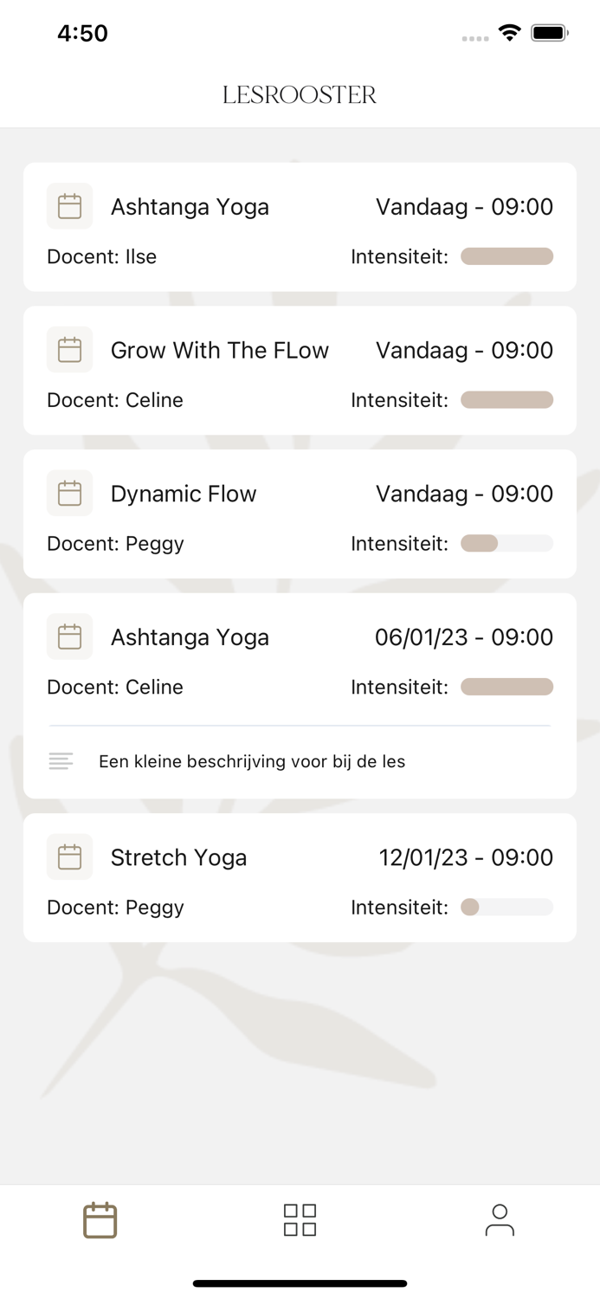The image size is (600, 1299).
Task: Click the calendar icon beside Grow With The FLow
Action: 69,349
